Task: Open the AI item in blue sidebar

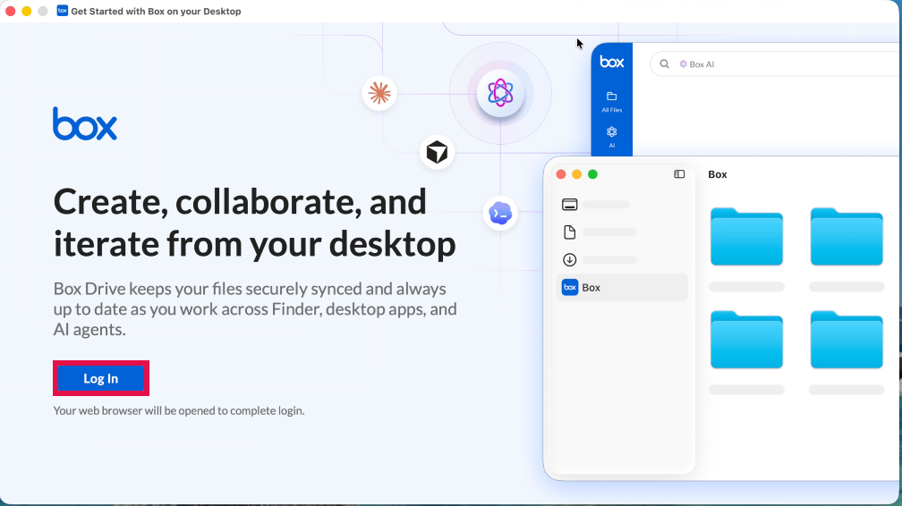Action: [611, 138]
